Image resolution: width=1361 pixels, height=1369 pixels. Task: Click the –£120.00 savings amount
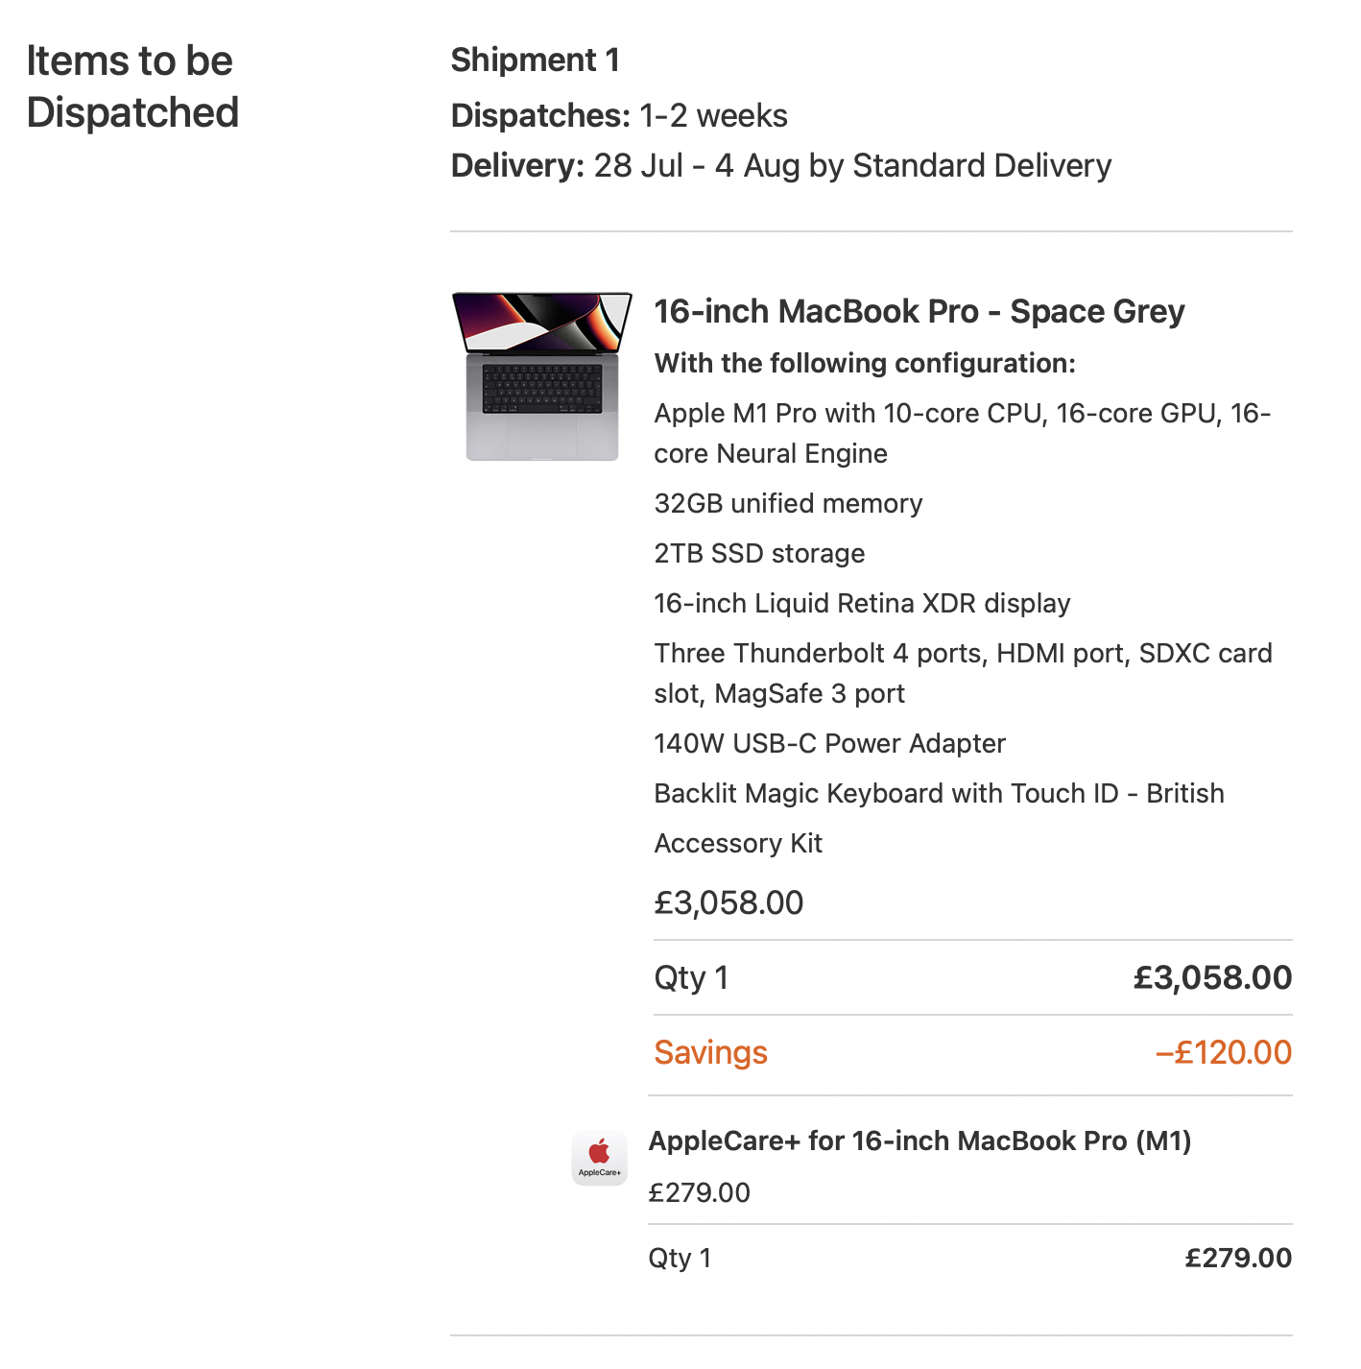click(1223, 1052)
